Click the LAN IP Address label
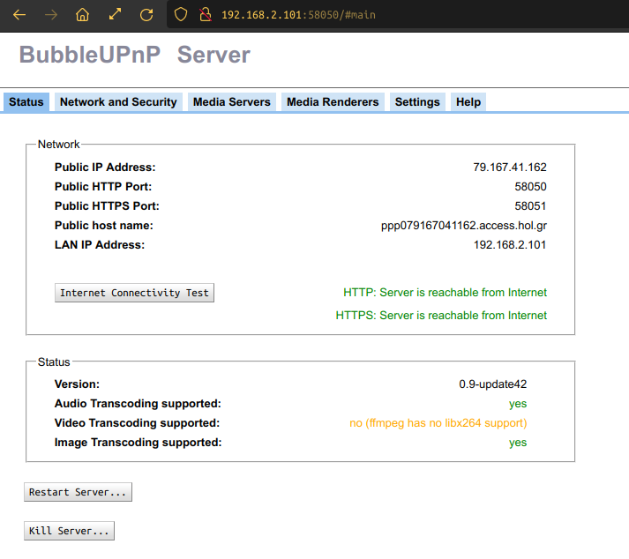 100,244
